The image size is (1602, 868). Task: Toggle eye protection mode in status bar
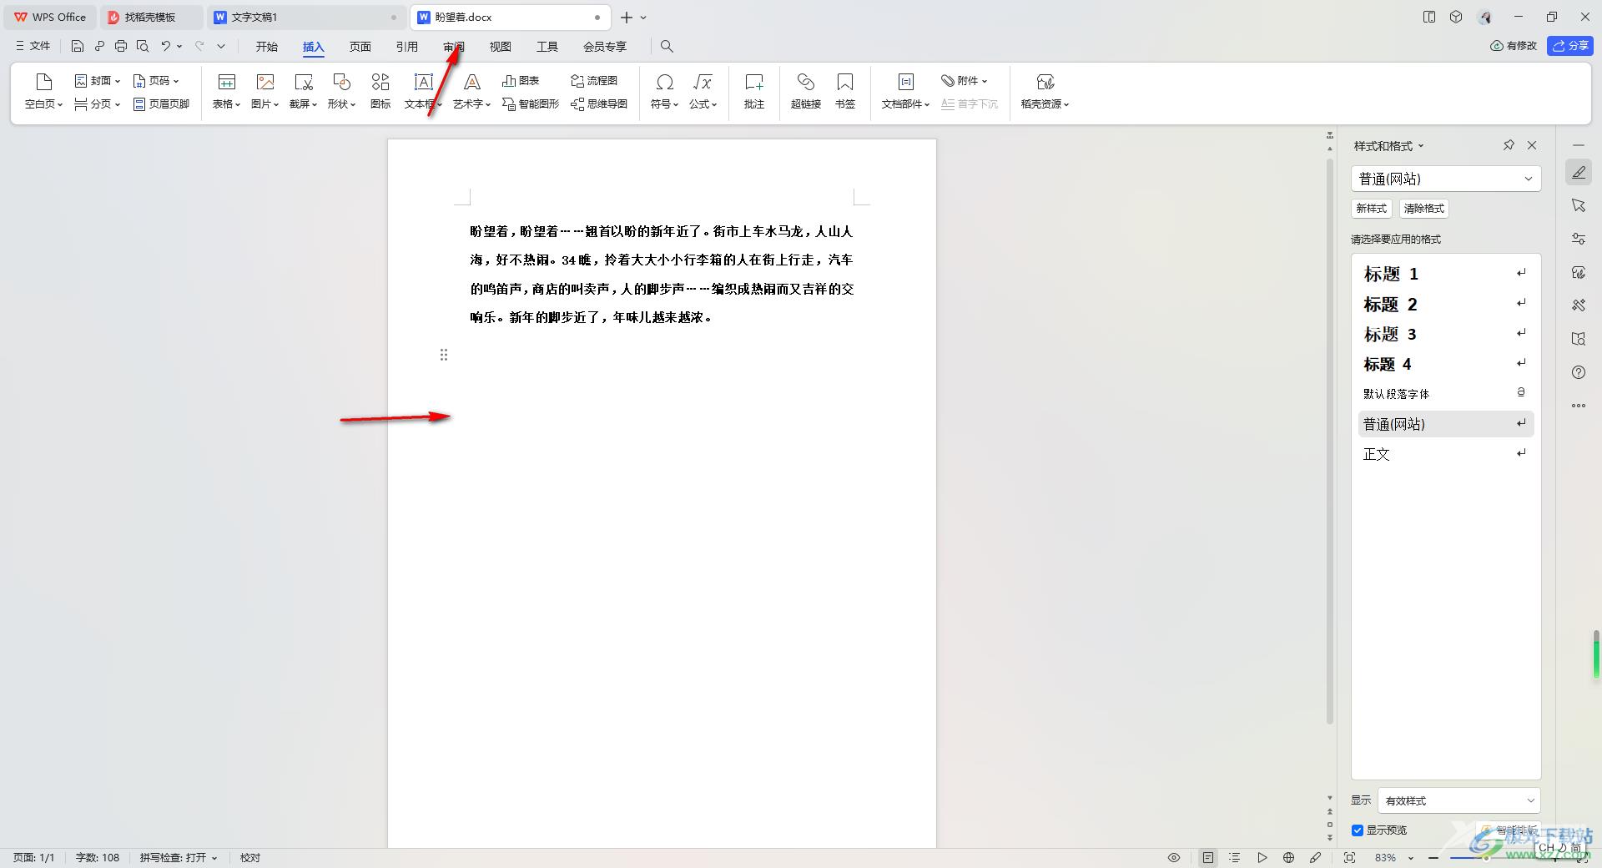[1174, 858]
